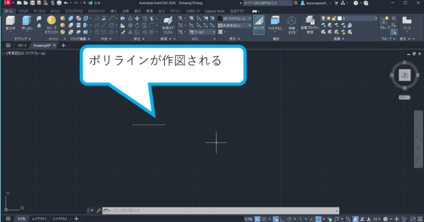Image resolution: width=424 pixels, height=222 pixels.
Task: Click the command line customize wrench icon
Action: [98, 210]
